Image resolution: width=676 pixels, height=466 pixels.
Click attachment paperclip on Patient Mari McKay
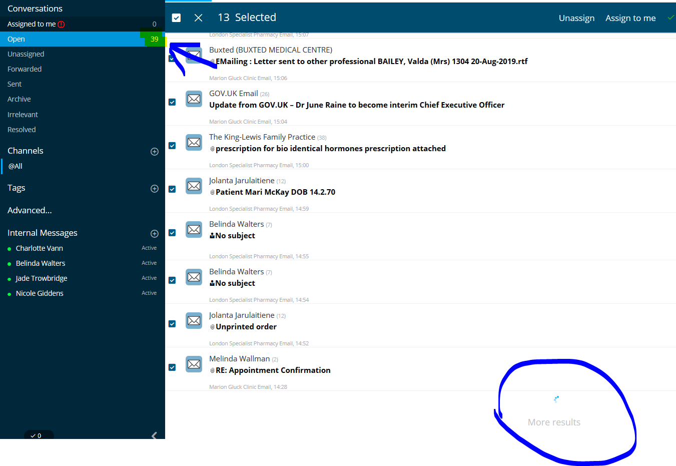pyautogui.click(x=212, y=192)
